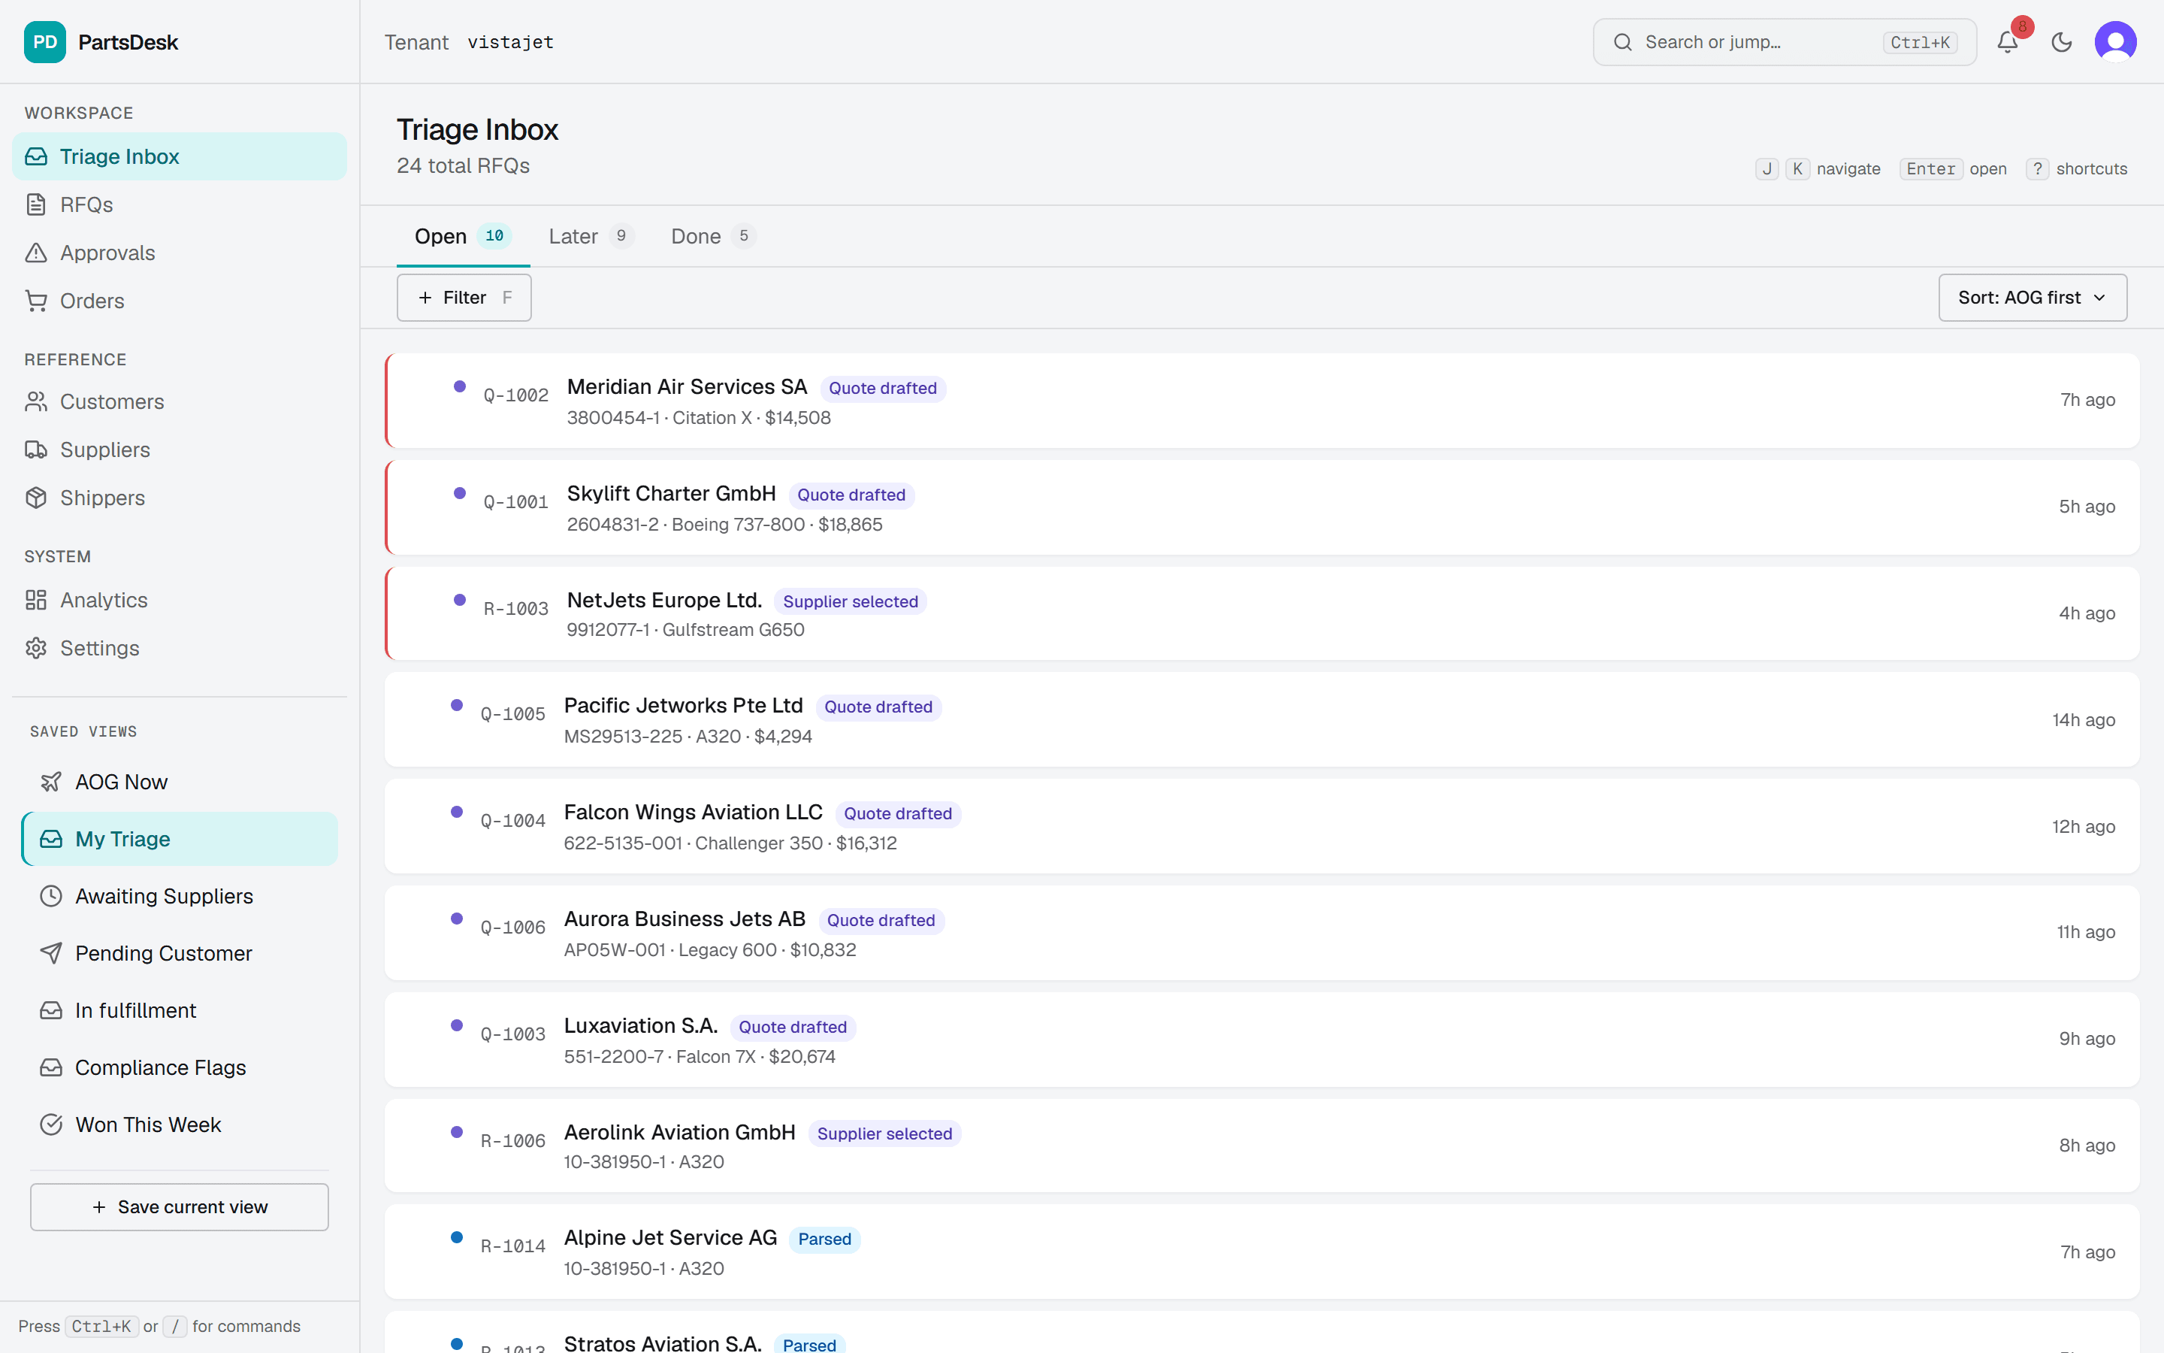2164x1353 pixels.
Task: Open the user avatar menu
Action: [2116, 42]
